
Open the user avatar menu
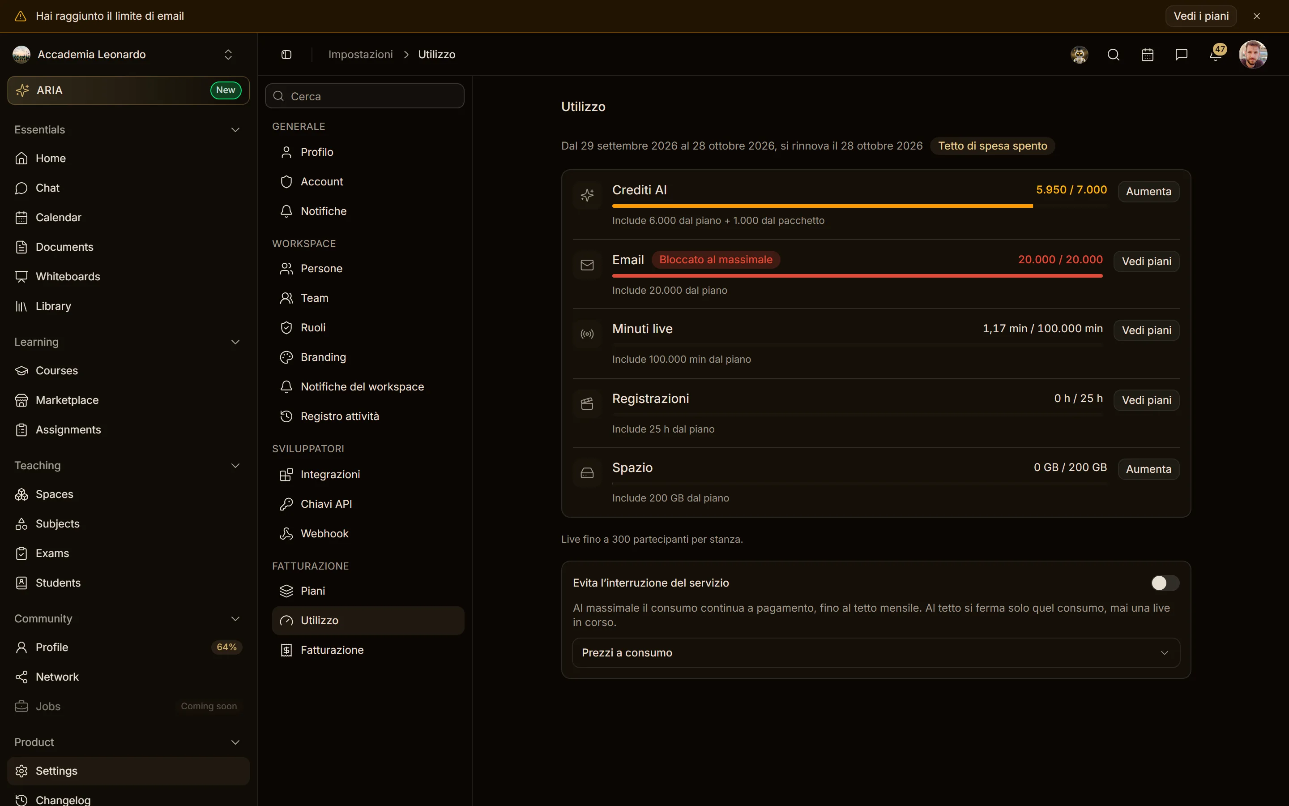[1253, 54]
